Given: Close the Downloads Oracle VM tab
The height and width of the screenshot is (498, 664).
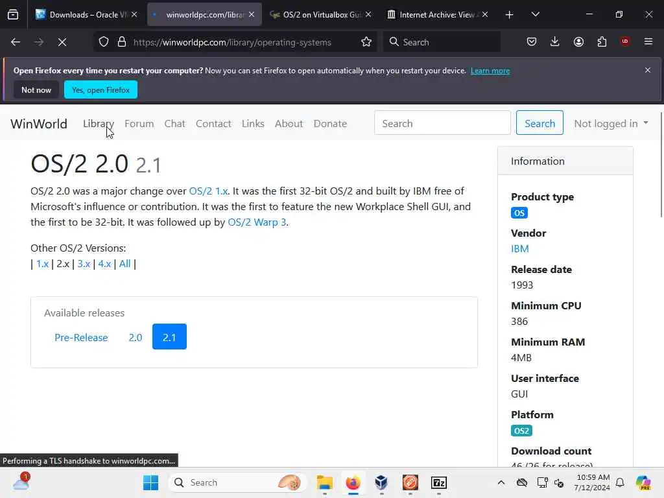Looking at the screenshot, I should (x=134, y=14).
